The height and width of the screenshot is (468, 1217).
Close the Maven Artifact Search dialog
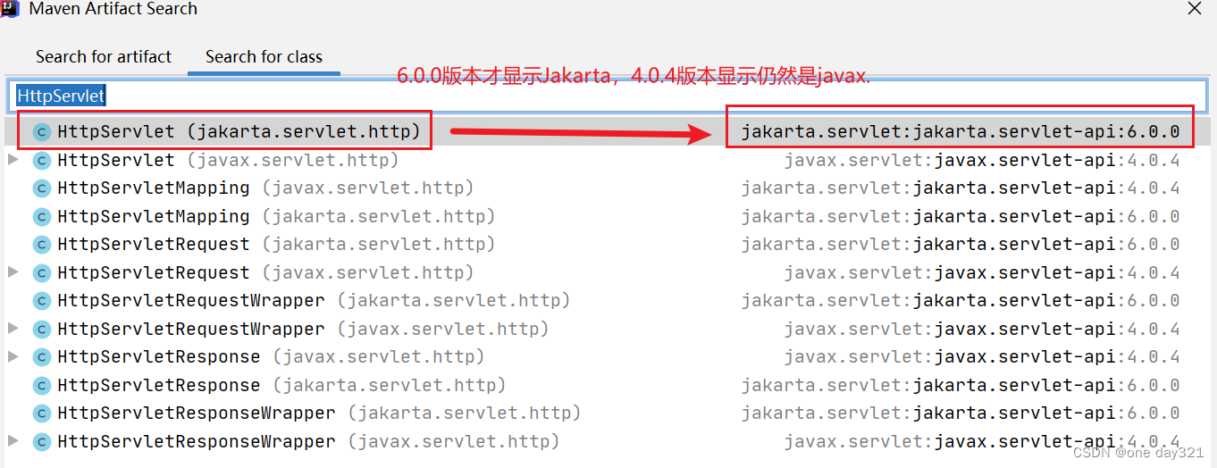point(1195,9)
